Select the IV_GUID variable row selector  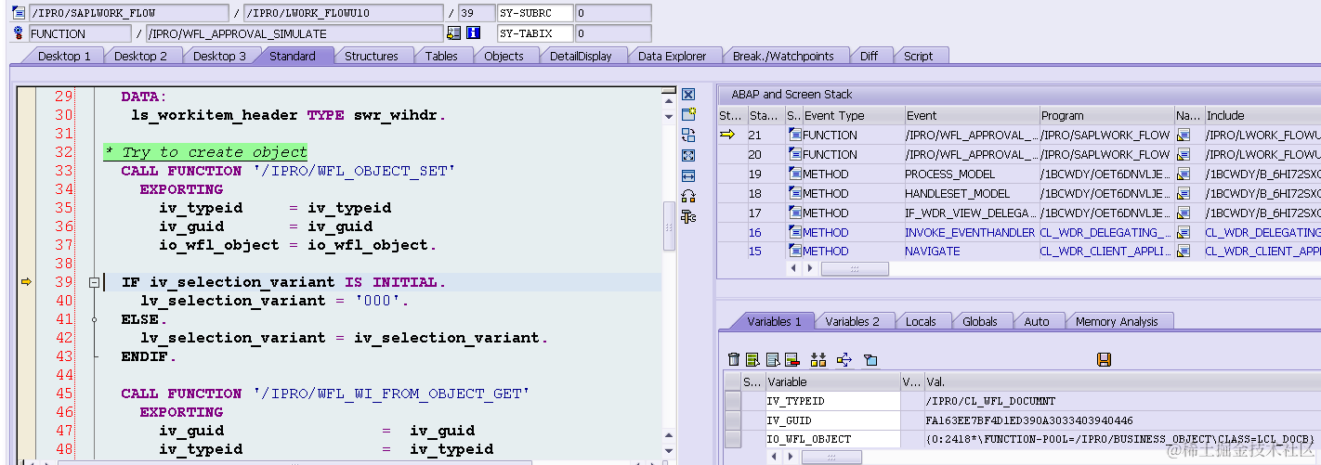[x=733, y=420]
